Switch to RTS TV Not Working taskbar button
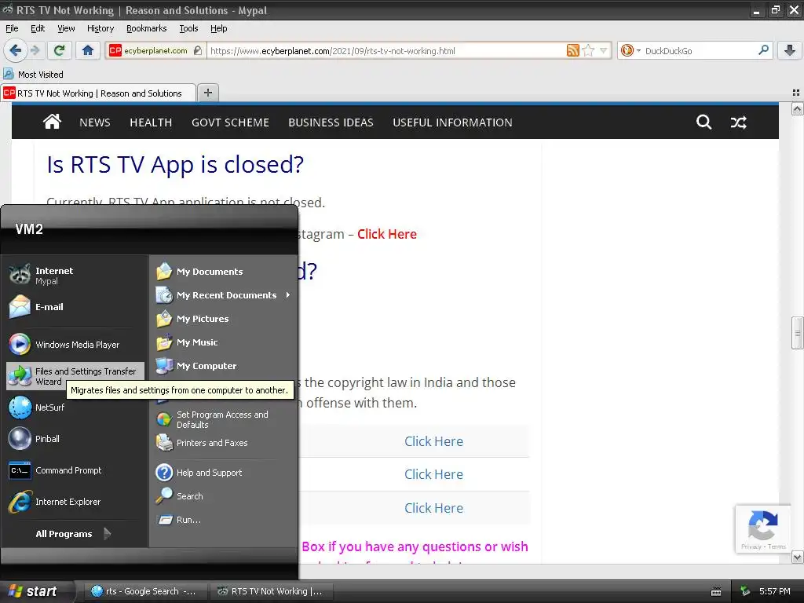Viewport: 804px width, 603px height. [x=271, y=591]
